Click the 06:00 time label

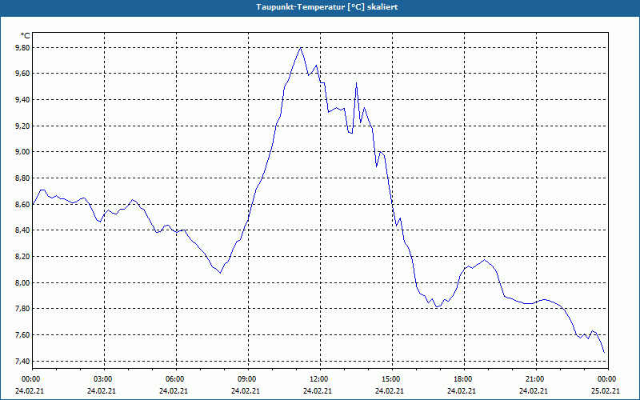click(176, 379)
